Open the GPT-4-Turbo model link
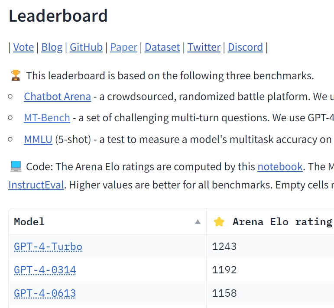 (48, 246)
